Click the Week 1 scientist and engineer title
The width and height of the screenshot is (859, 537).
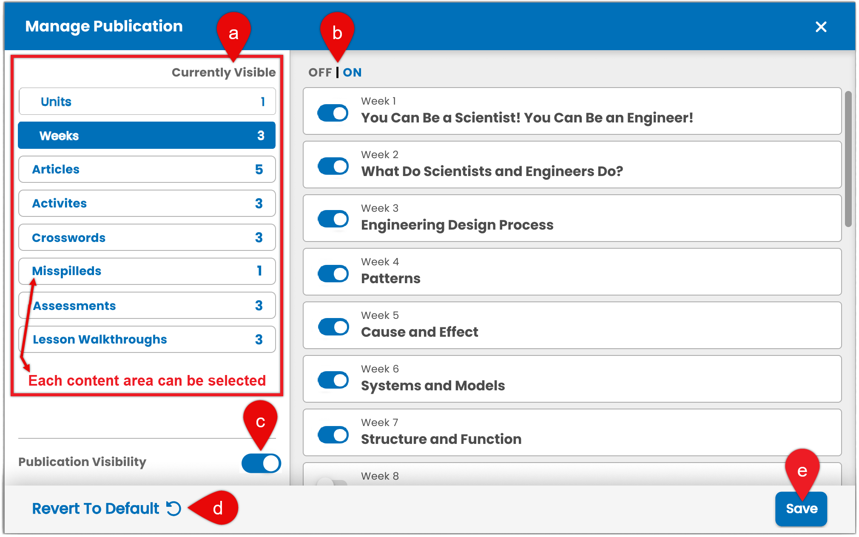pyautogui.click(x=527, y=118)
